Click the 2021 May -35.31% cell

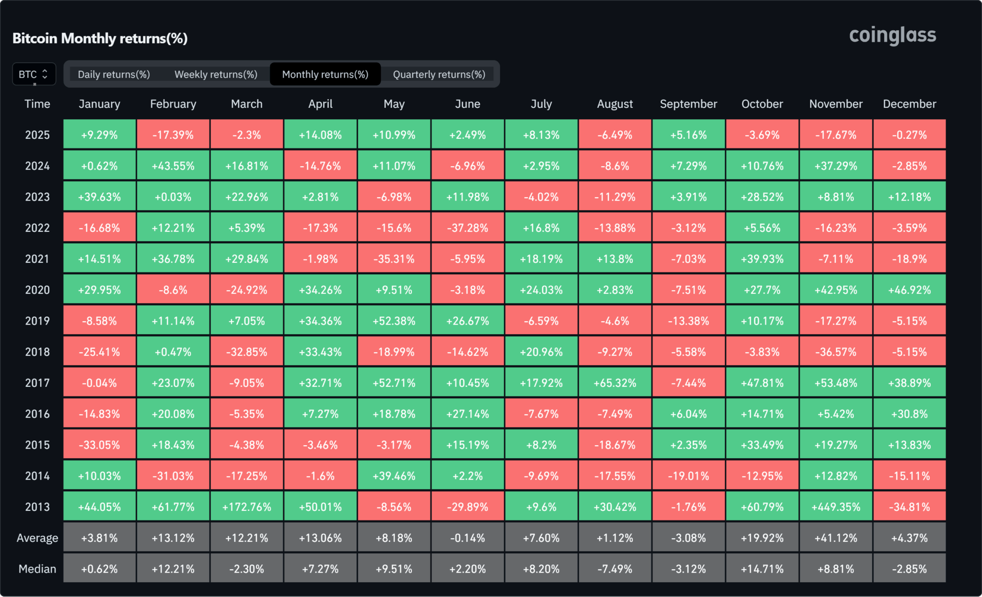[x=394, y=259]
